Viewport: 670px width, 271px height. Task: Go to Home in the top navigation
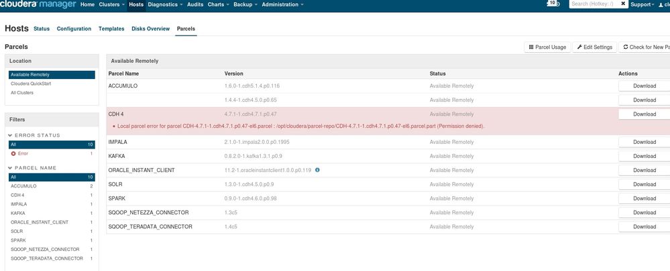coord(88,4)
